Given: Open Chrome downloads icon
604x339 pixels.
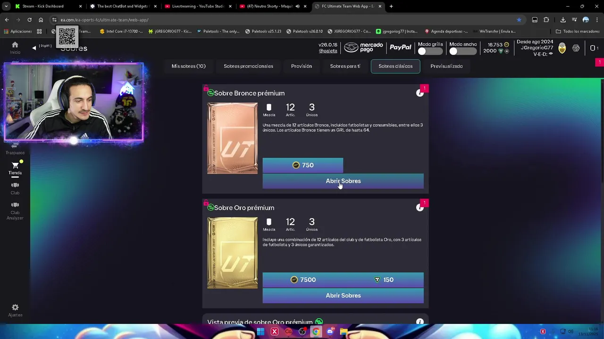Looking at the screenshot, I should click(x=563, y=20).
